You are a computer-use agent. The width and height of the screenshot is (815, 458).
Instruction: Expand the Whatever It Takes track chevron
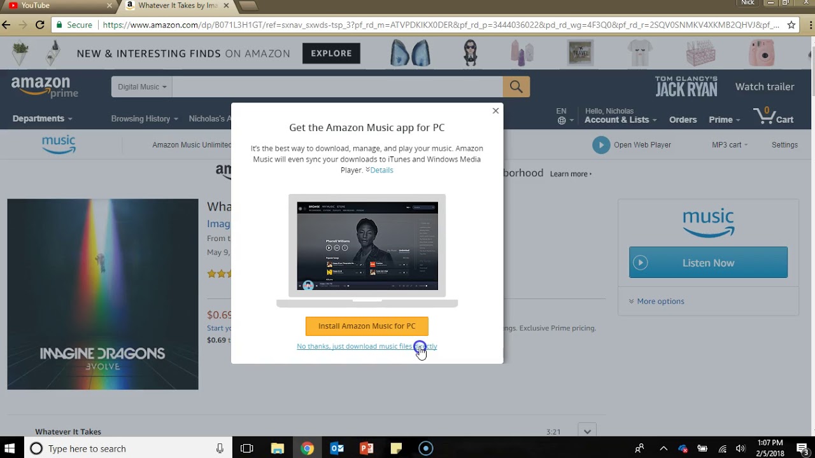pos(587,431)
